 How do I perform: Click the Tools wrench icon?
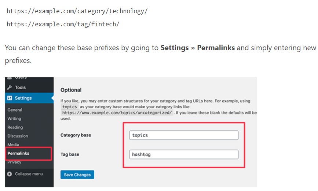[x=9, y=87]
